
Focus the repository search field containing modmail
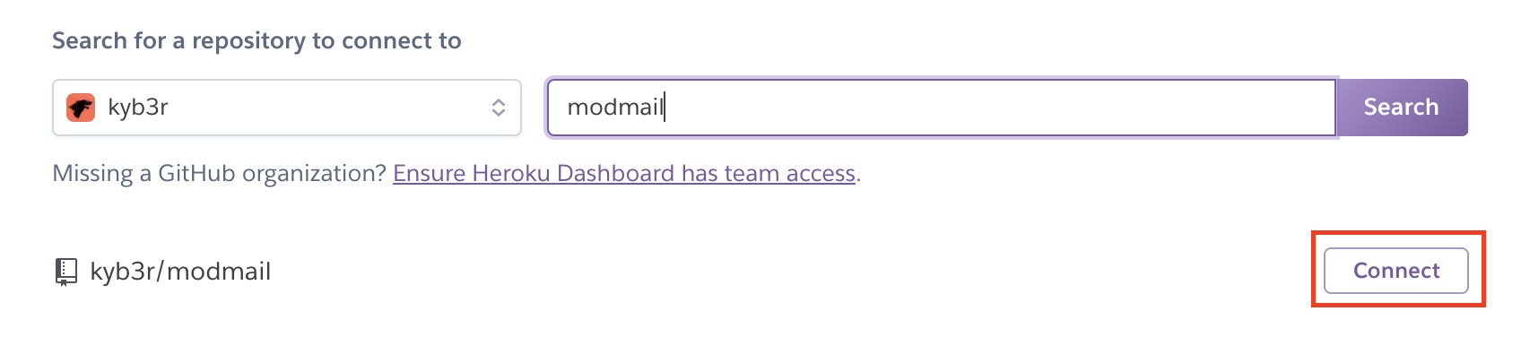pos(942,108)
